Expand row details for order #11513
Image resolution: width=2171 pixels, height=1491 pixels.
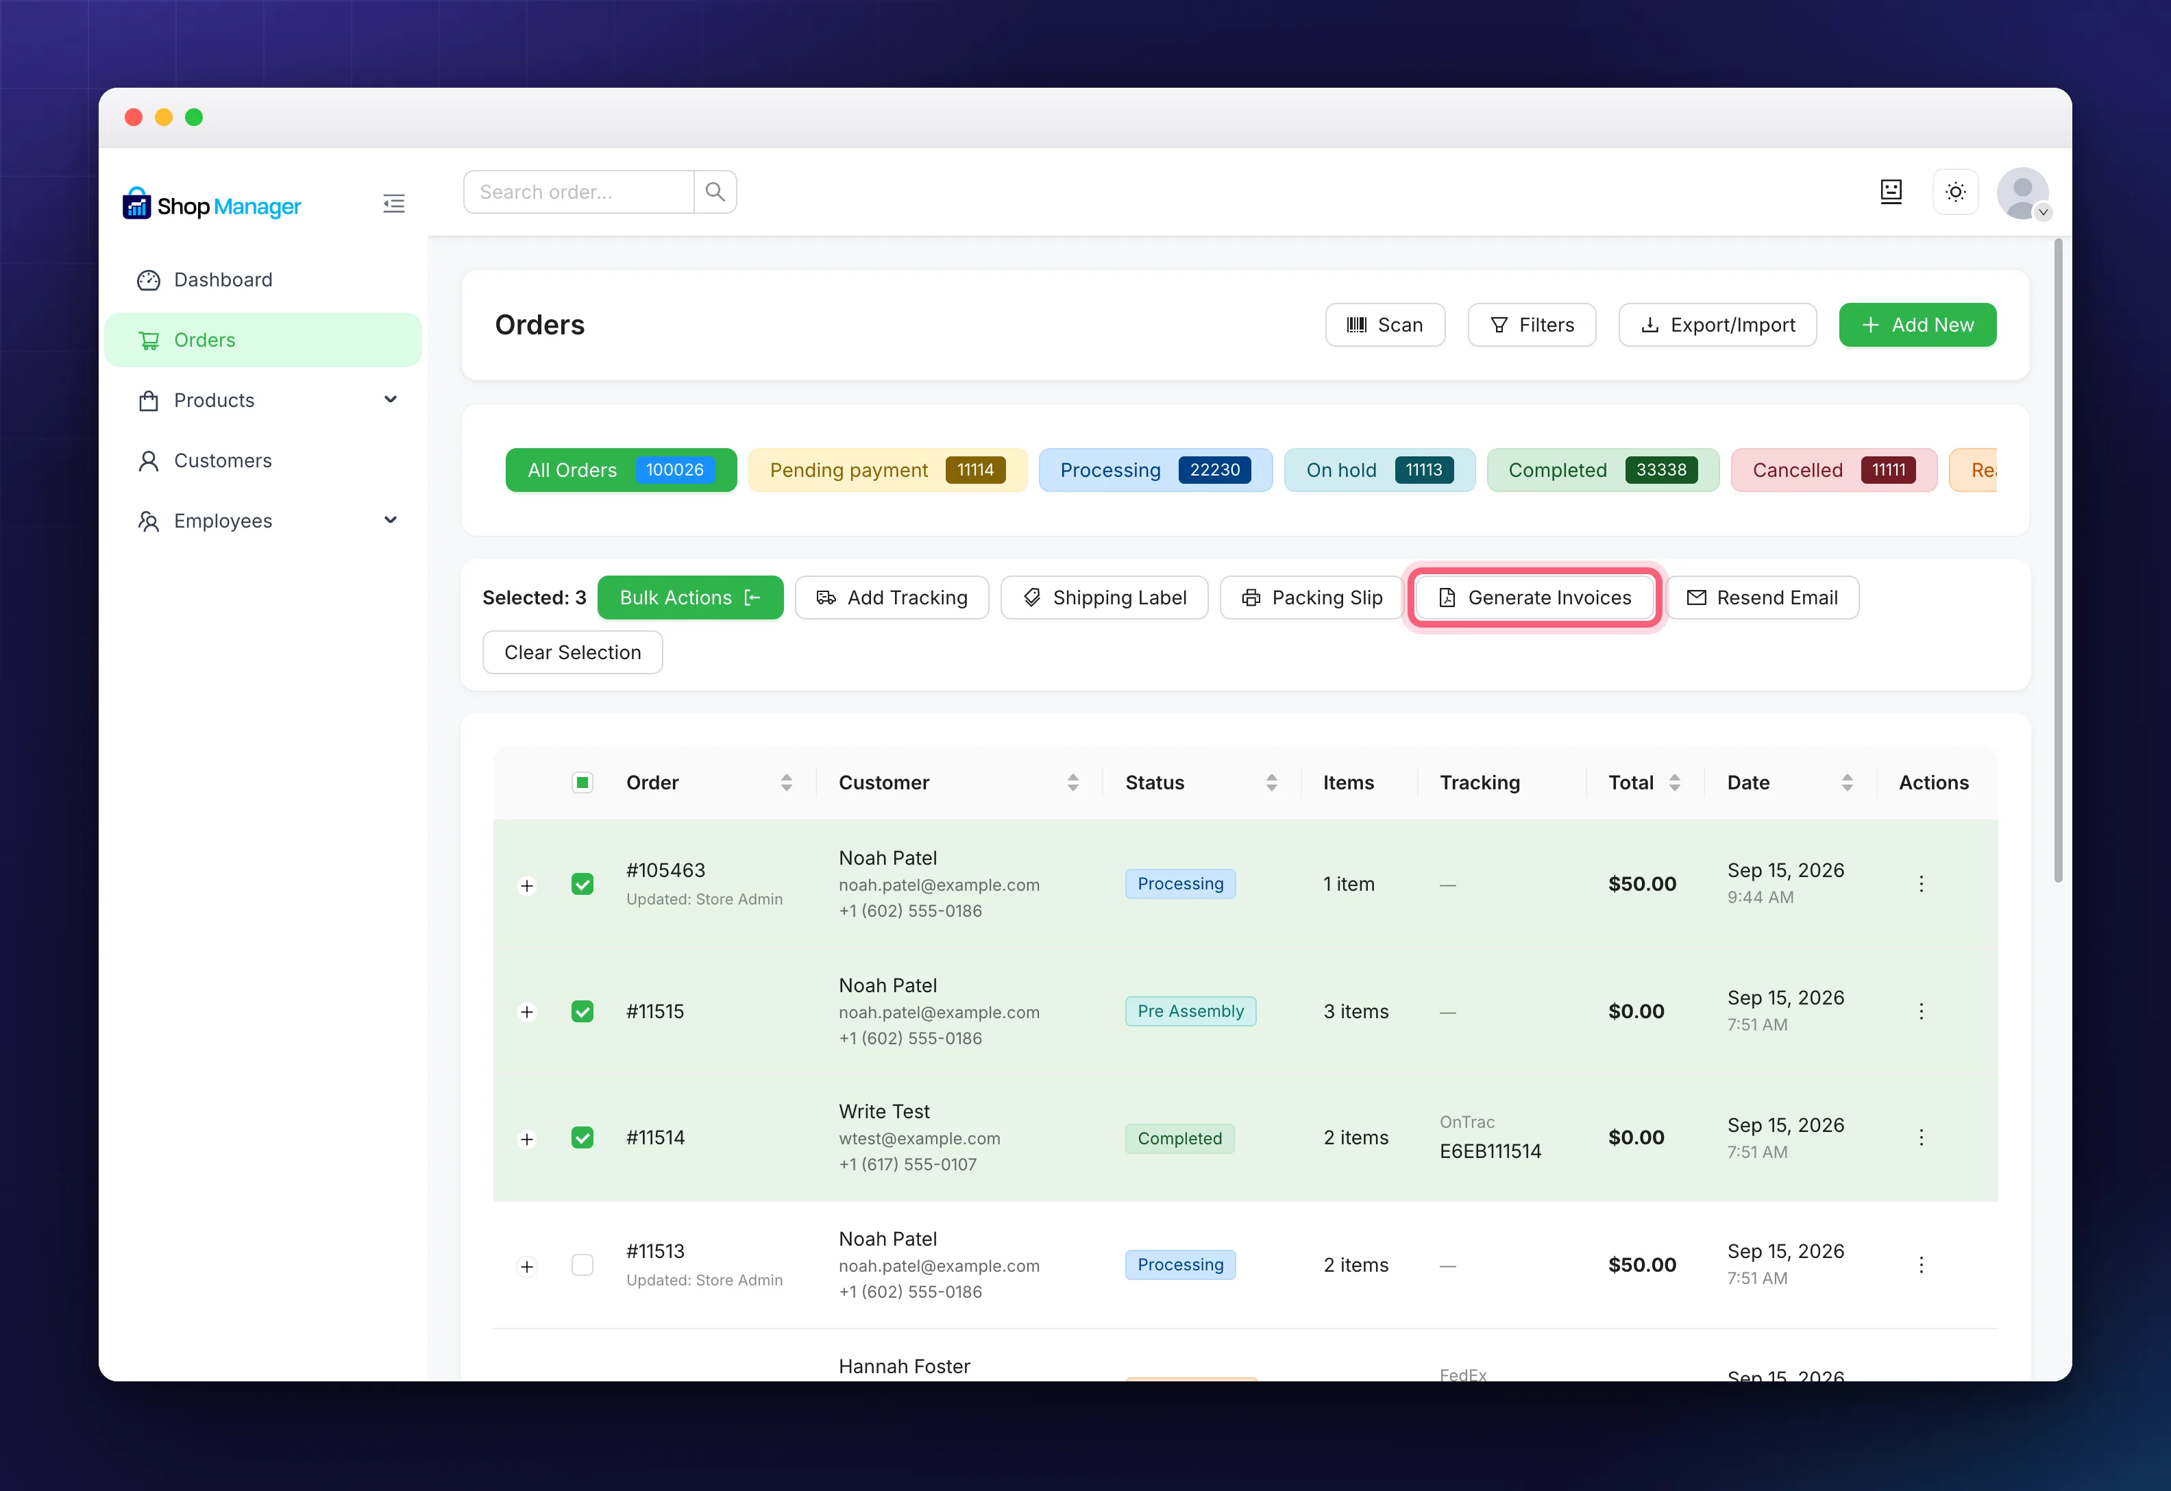click(527, 1267)
